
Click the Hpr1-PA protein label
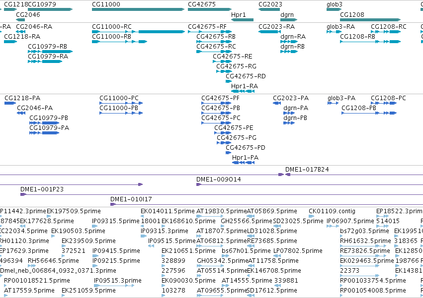[x=246, y=158]
